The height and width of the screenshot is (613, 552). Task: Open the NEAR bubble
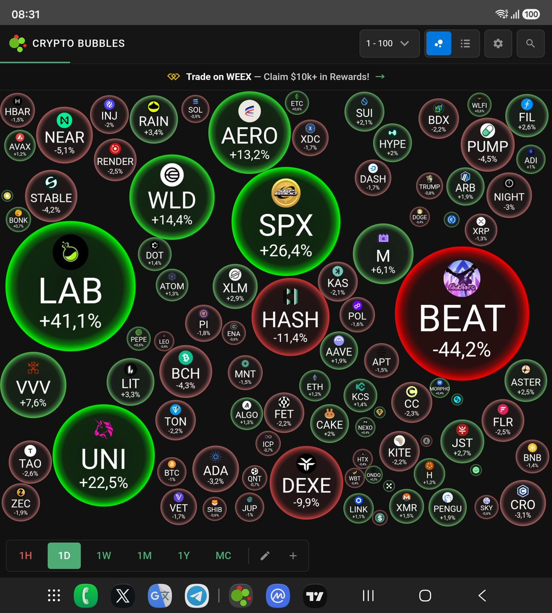64,135
